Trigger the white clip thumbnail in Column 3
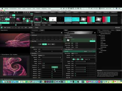The image size is (122, 91). (53, 19)
